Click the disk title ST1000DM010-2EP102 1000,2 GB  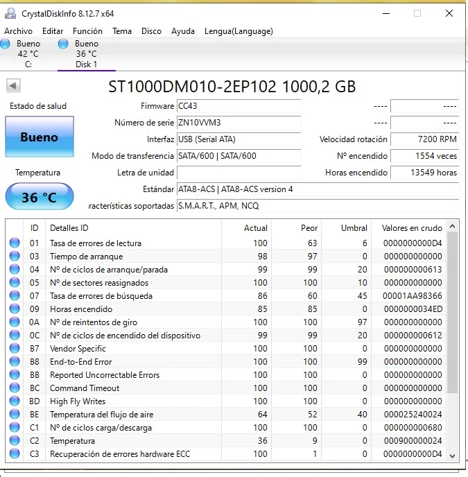[x=232, y=87]
